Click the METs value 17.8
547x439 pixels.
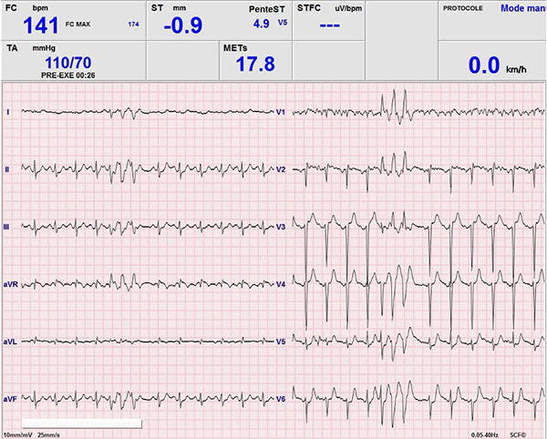click(x=255, y=64)
